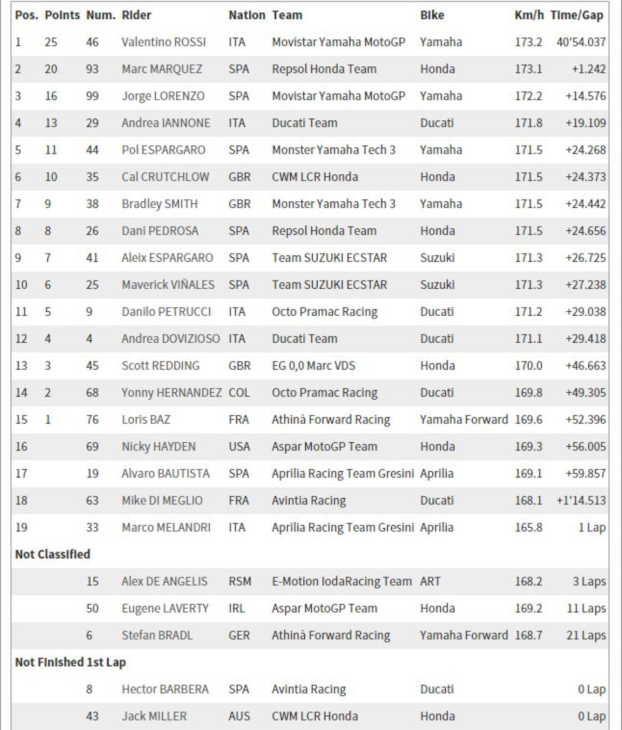
Task: Click Andrea DOVIZIOSO rider name
Action: click(x=171, y=339)
